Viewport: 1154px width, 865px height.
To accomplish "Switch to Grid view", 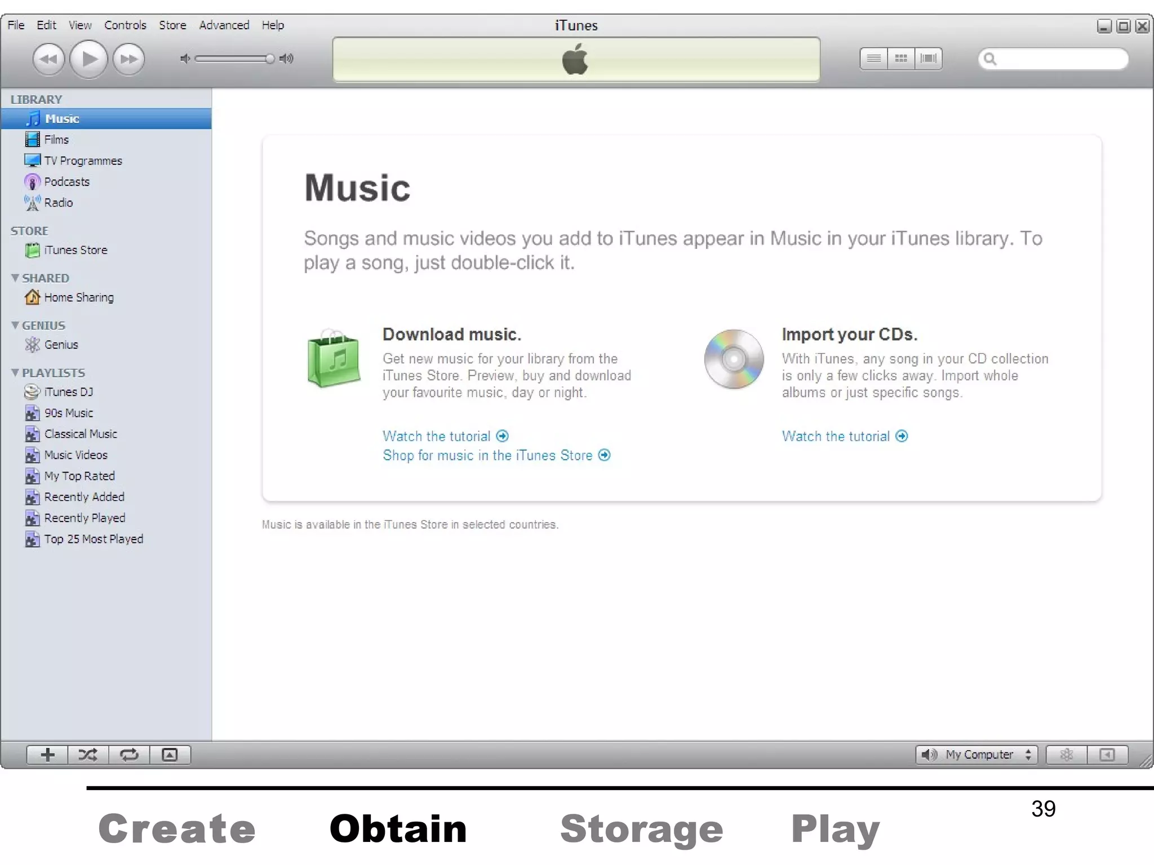I will 901,59.
